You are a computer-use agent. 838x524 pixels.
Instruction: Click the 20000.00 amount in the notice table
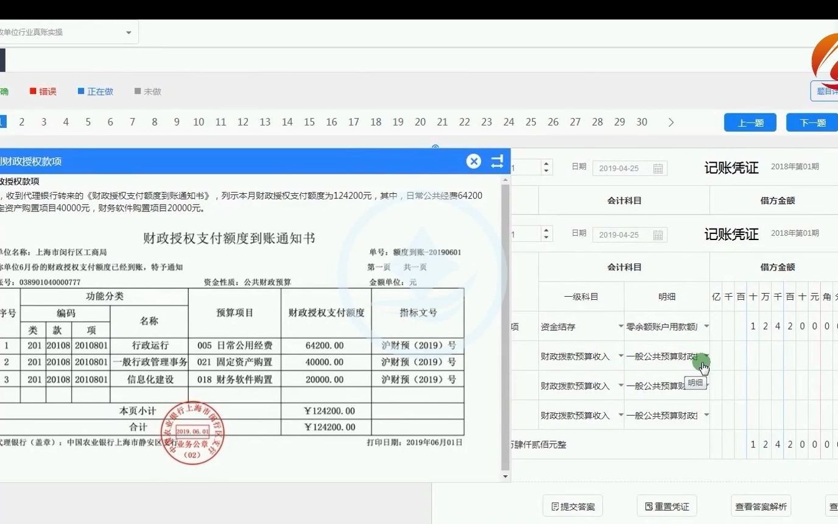[325, 379]
